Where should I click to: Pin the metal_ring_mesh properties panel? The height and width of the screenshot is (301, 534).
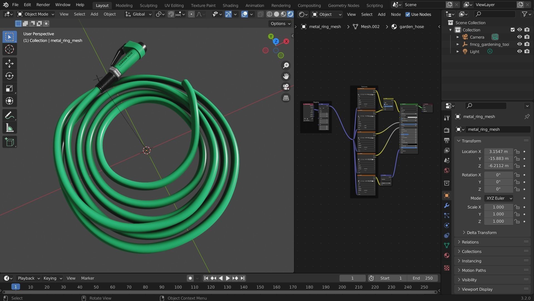pyautogui.click(x=527, y=117)
